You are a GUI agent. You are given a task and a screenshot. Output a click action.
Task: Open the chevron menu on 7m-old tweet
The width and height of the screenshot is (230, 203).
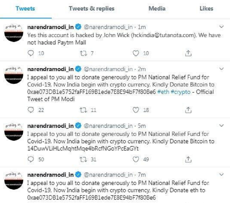(x=221, y=174)
